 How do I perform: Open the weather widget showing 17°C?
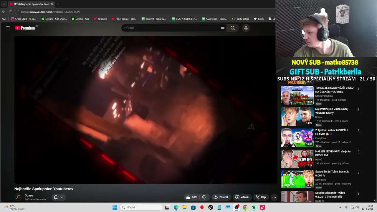point(14,207)
